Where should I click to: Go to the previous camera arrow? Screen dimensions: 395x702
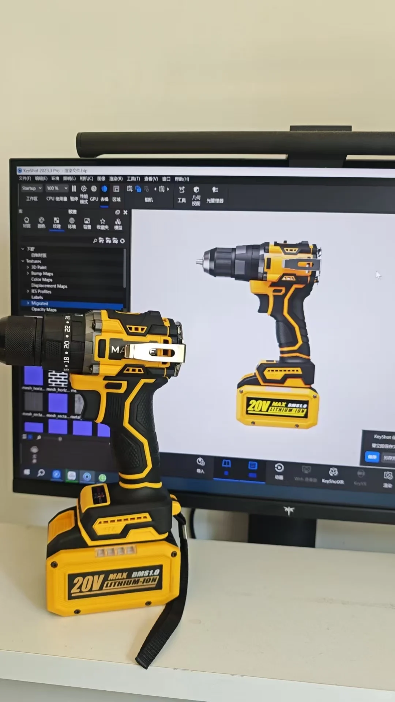tap(155, 189)
